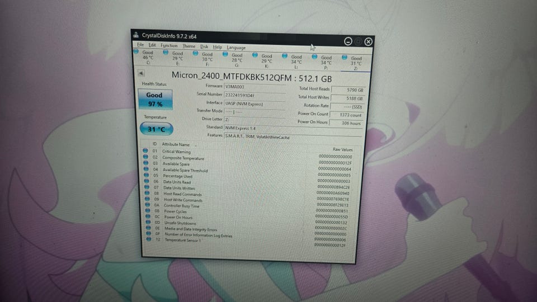The height and width of the screenshot is (302, 537).
Task: Open the Help menu
Action: [218, 47]
